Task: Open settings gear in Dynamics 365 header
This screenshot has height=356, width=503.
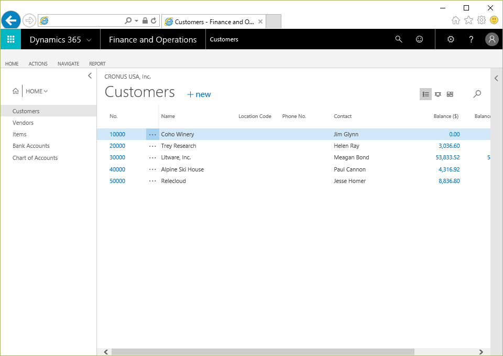Action: click(x=451, y=39)
